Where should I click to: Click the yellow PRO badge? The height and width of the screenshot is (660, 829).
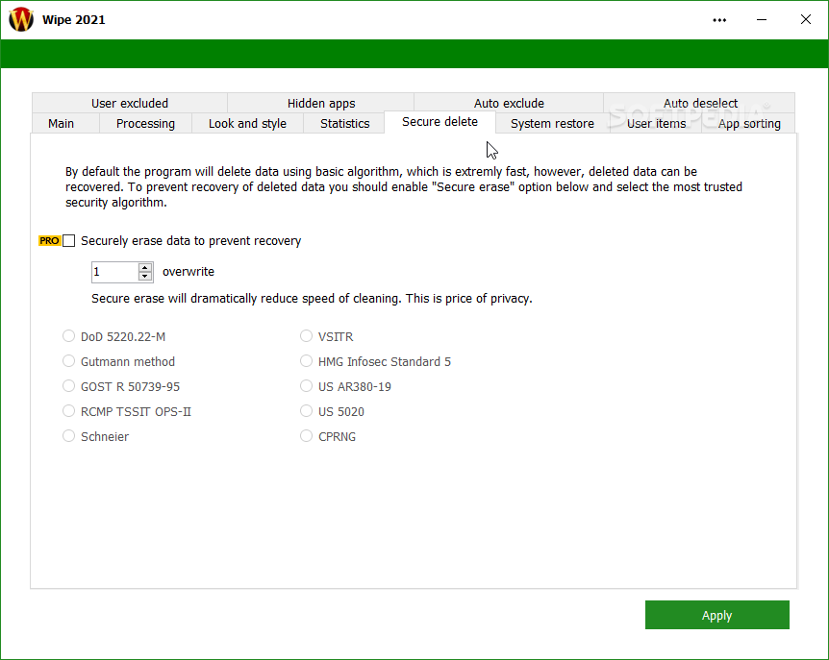click(x=49, y=241)
